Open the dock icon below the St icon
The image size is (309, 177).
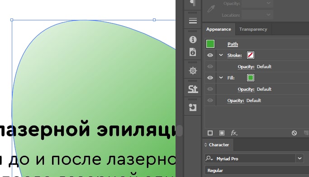[193, 107]
